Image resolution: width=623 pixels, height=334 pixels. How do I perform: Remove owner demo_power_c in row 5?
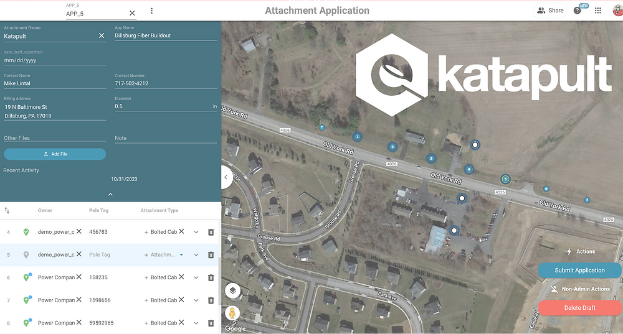79,254
